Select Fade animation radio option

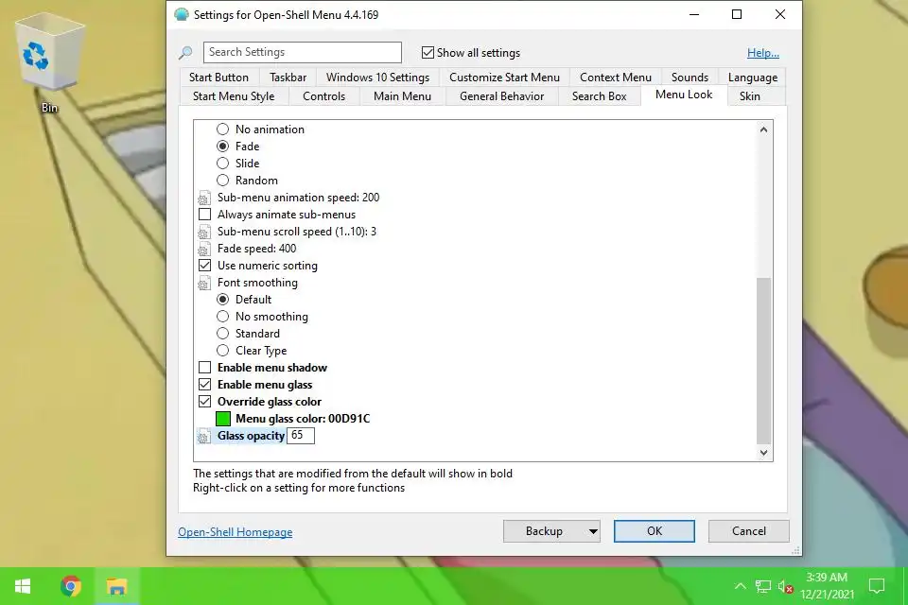223,146
